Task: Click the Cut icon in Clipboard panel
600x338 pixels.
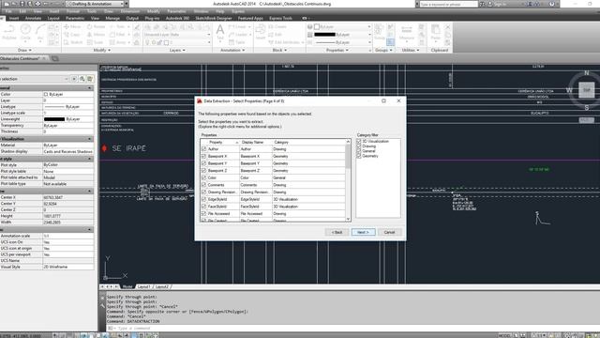Action: tap(448, 27)
